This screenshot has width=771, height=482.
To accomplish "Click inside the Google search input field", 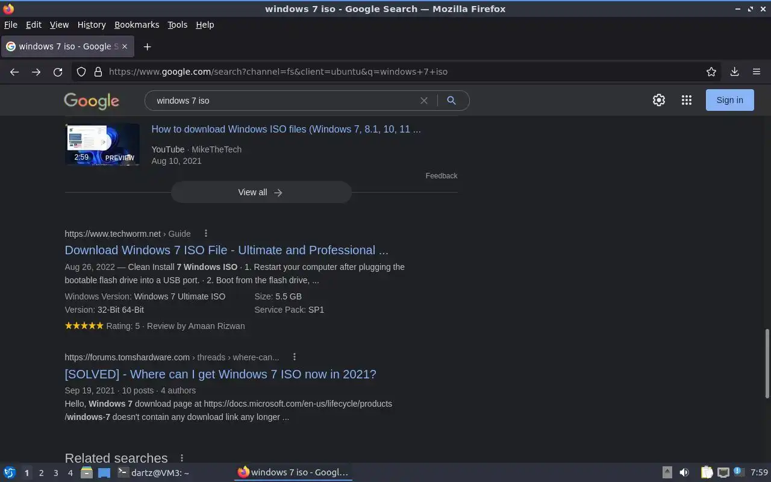I will (283, 101).
